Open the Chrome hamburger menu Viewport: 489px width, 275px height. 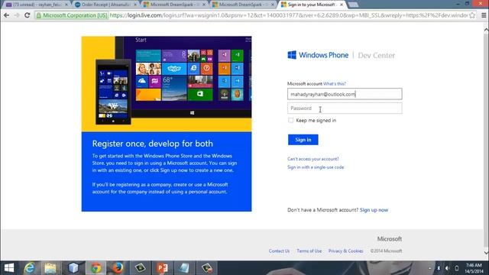point(484,15)
